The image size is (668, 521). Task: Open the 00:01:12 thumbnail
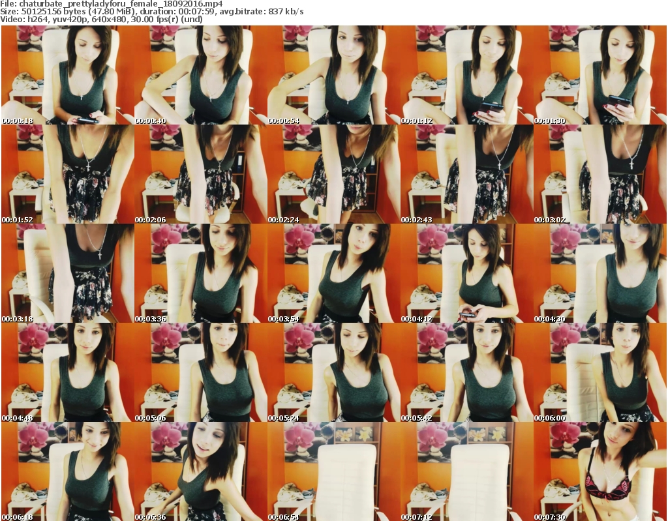[x=466, y=75]
